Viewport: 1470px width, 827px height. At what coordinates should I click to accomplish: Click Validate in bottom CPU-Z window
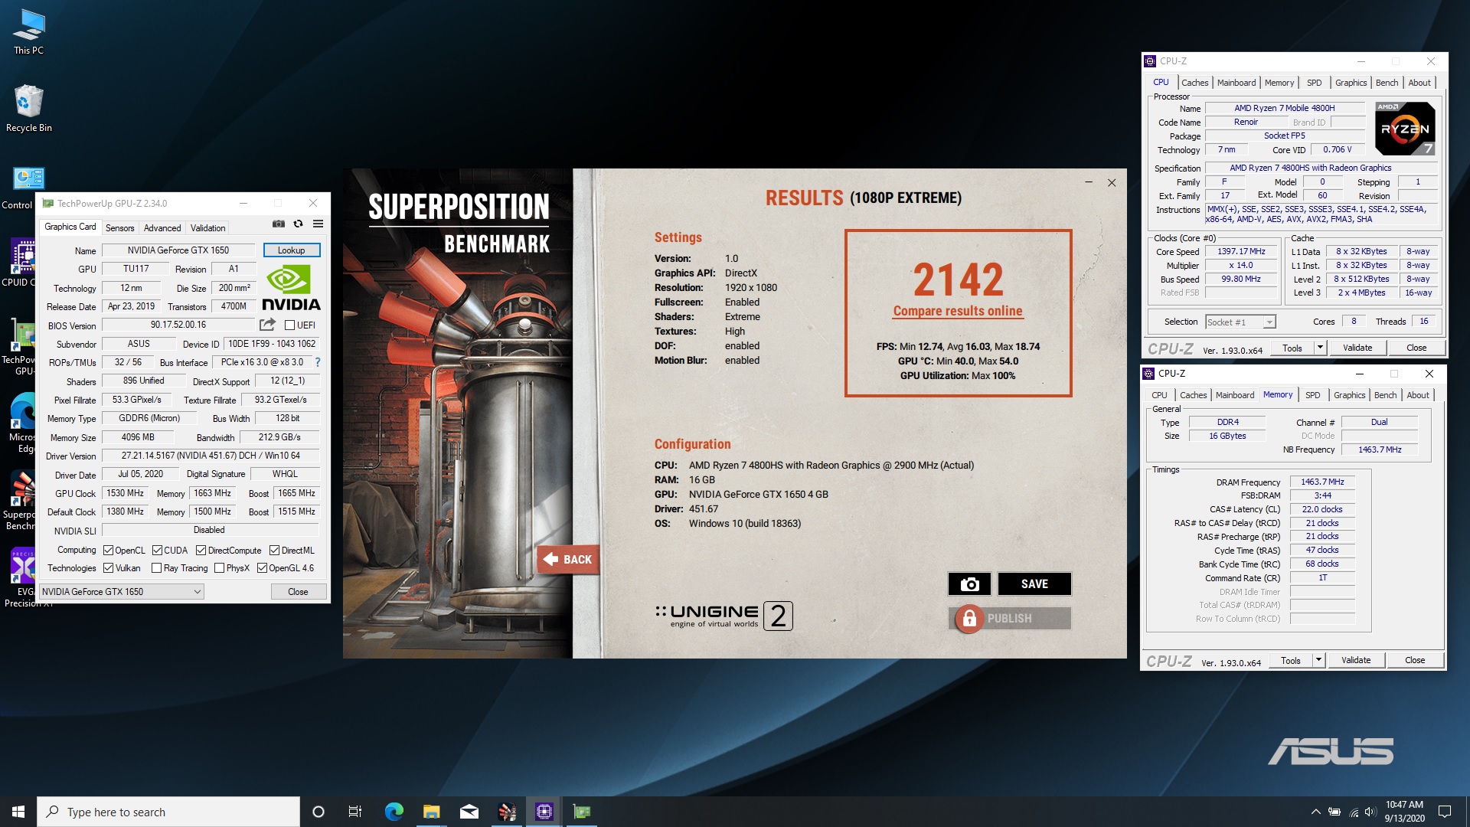1356,660
